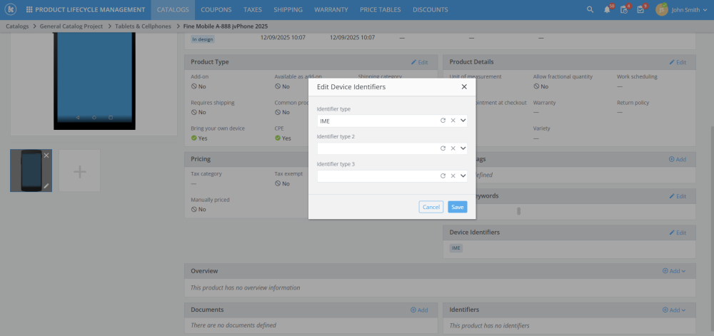Expand the Identifier type 3 dropdown
This screenshot has height=336, width=714.
(x=463, y=176)
